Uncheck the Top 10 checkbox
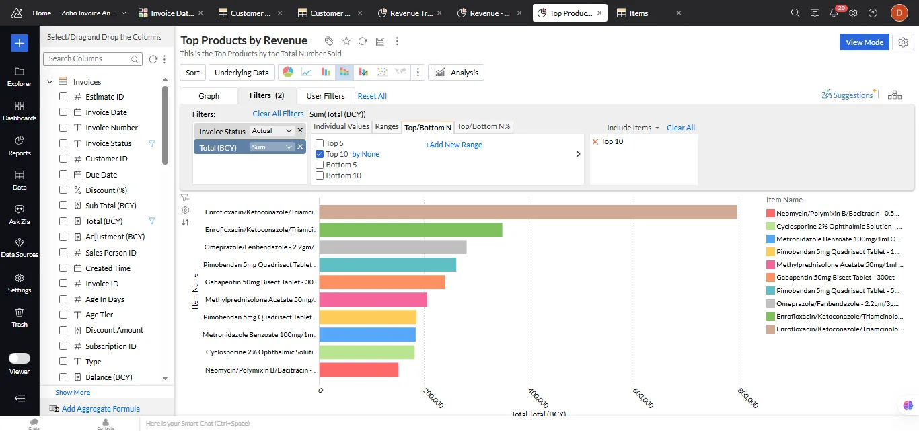Image resolution: width=919 pixels, height=431 pixels. click(x=320, y=154)
